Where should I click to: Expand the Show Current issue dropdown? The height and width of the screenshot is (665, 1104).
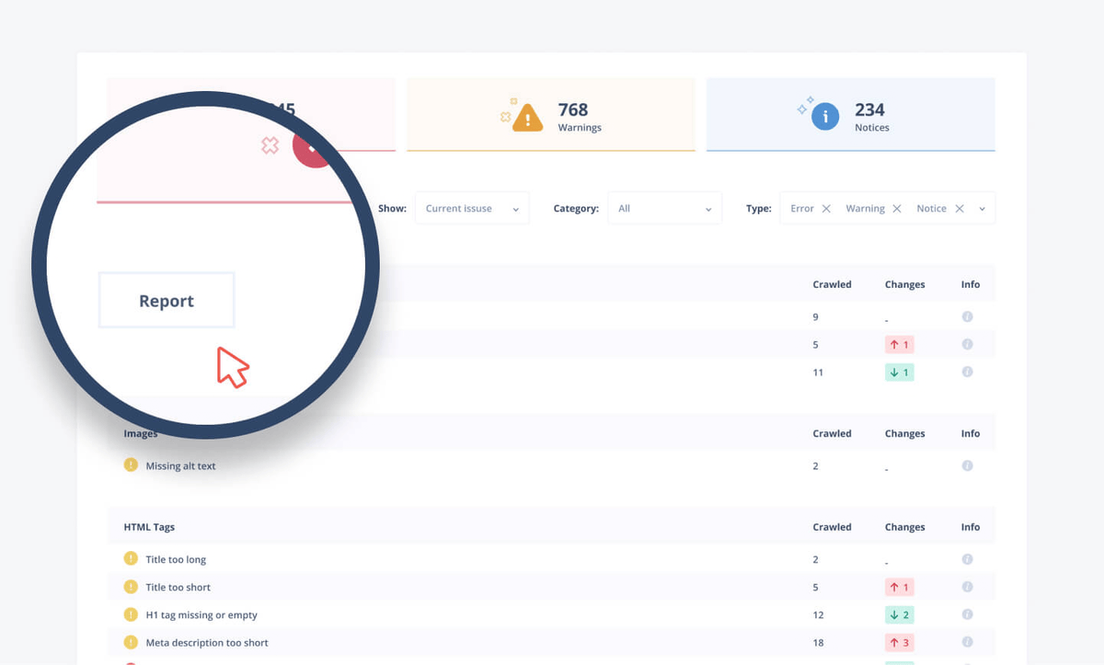[x=472, y=209]
